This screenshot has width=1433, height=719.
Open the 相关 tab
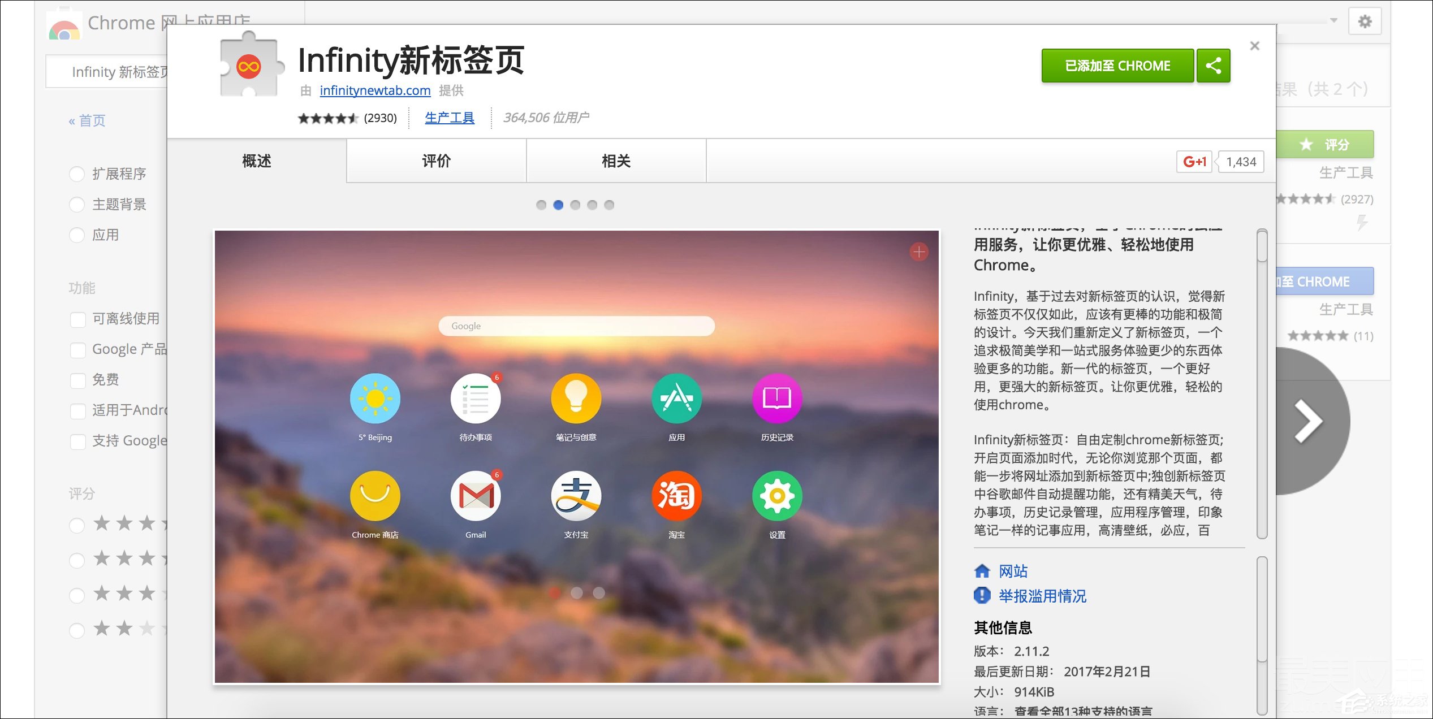pos(616,161)
